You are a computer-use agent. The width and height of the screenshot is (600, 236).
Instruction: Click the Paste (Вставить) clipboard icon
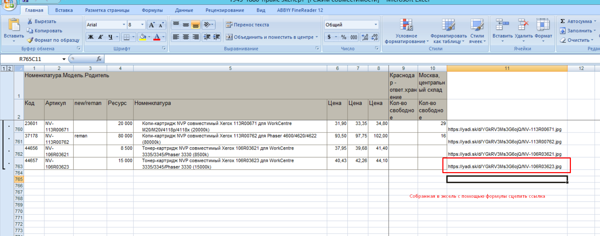pos(14,25)
